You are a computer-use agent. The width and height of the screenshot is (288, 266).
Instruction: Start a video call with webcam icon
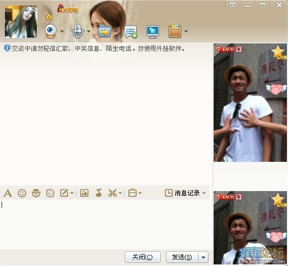click(x=50, y=31)
